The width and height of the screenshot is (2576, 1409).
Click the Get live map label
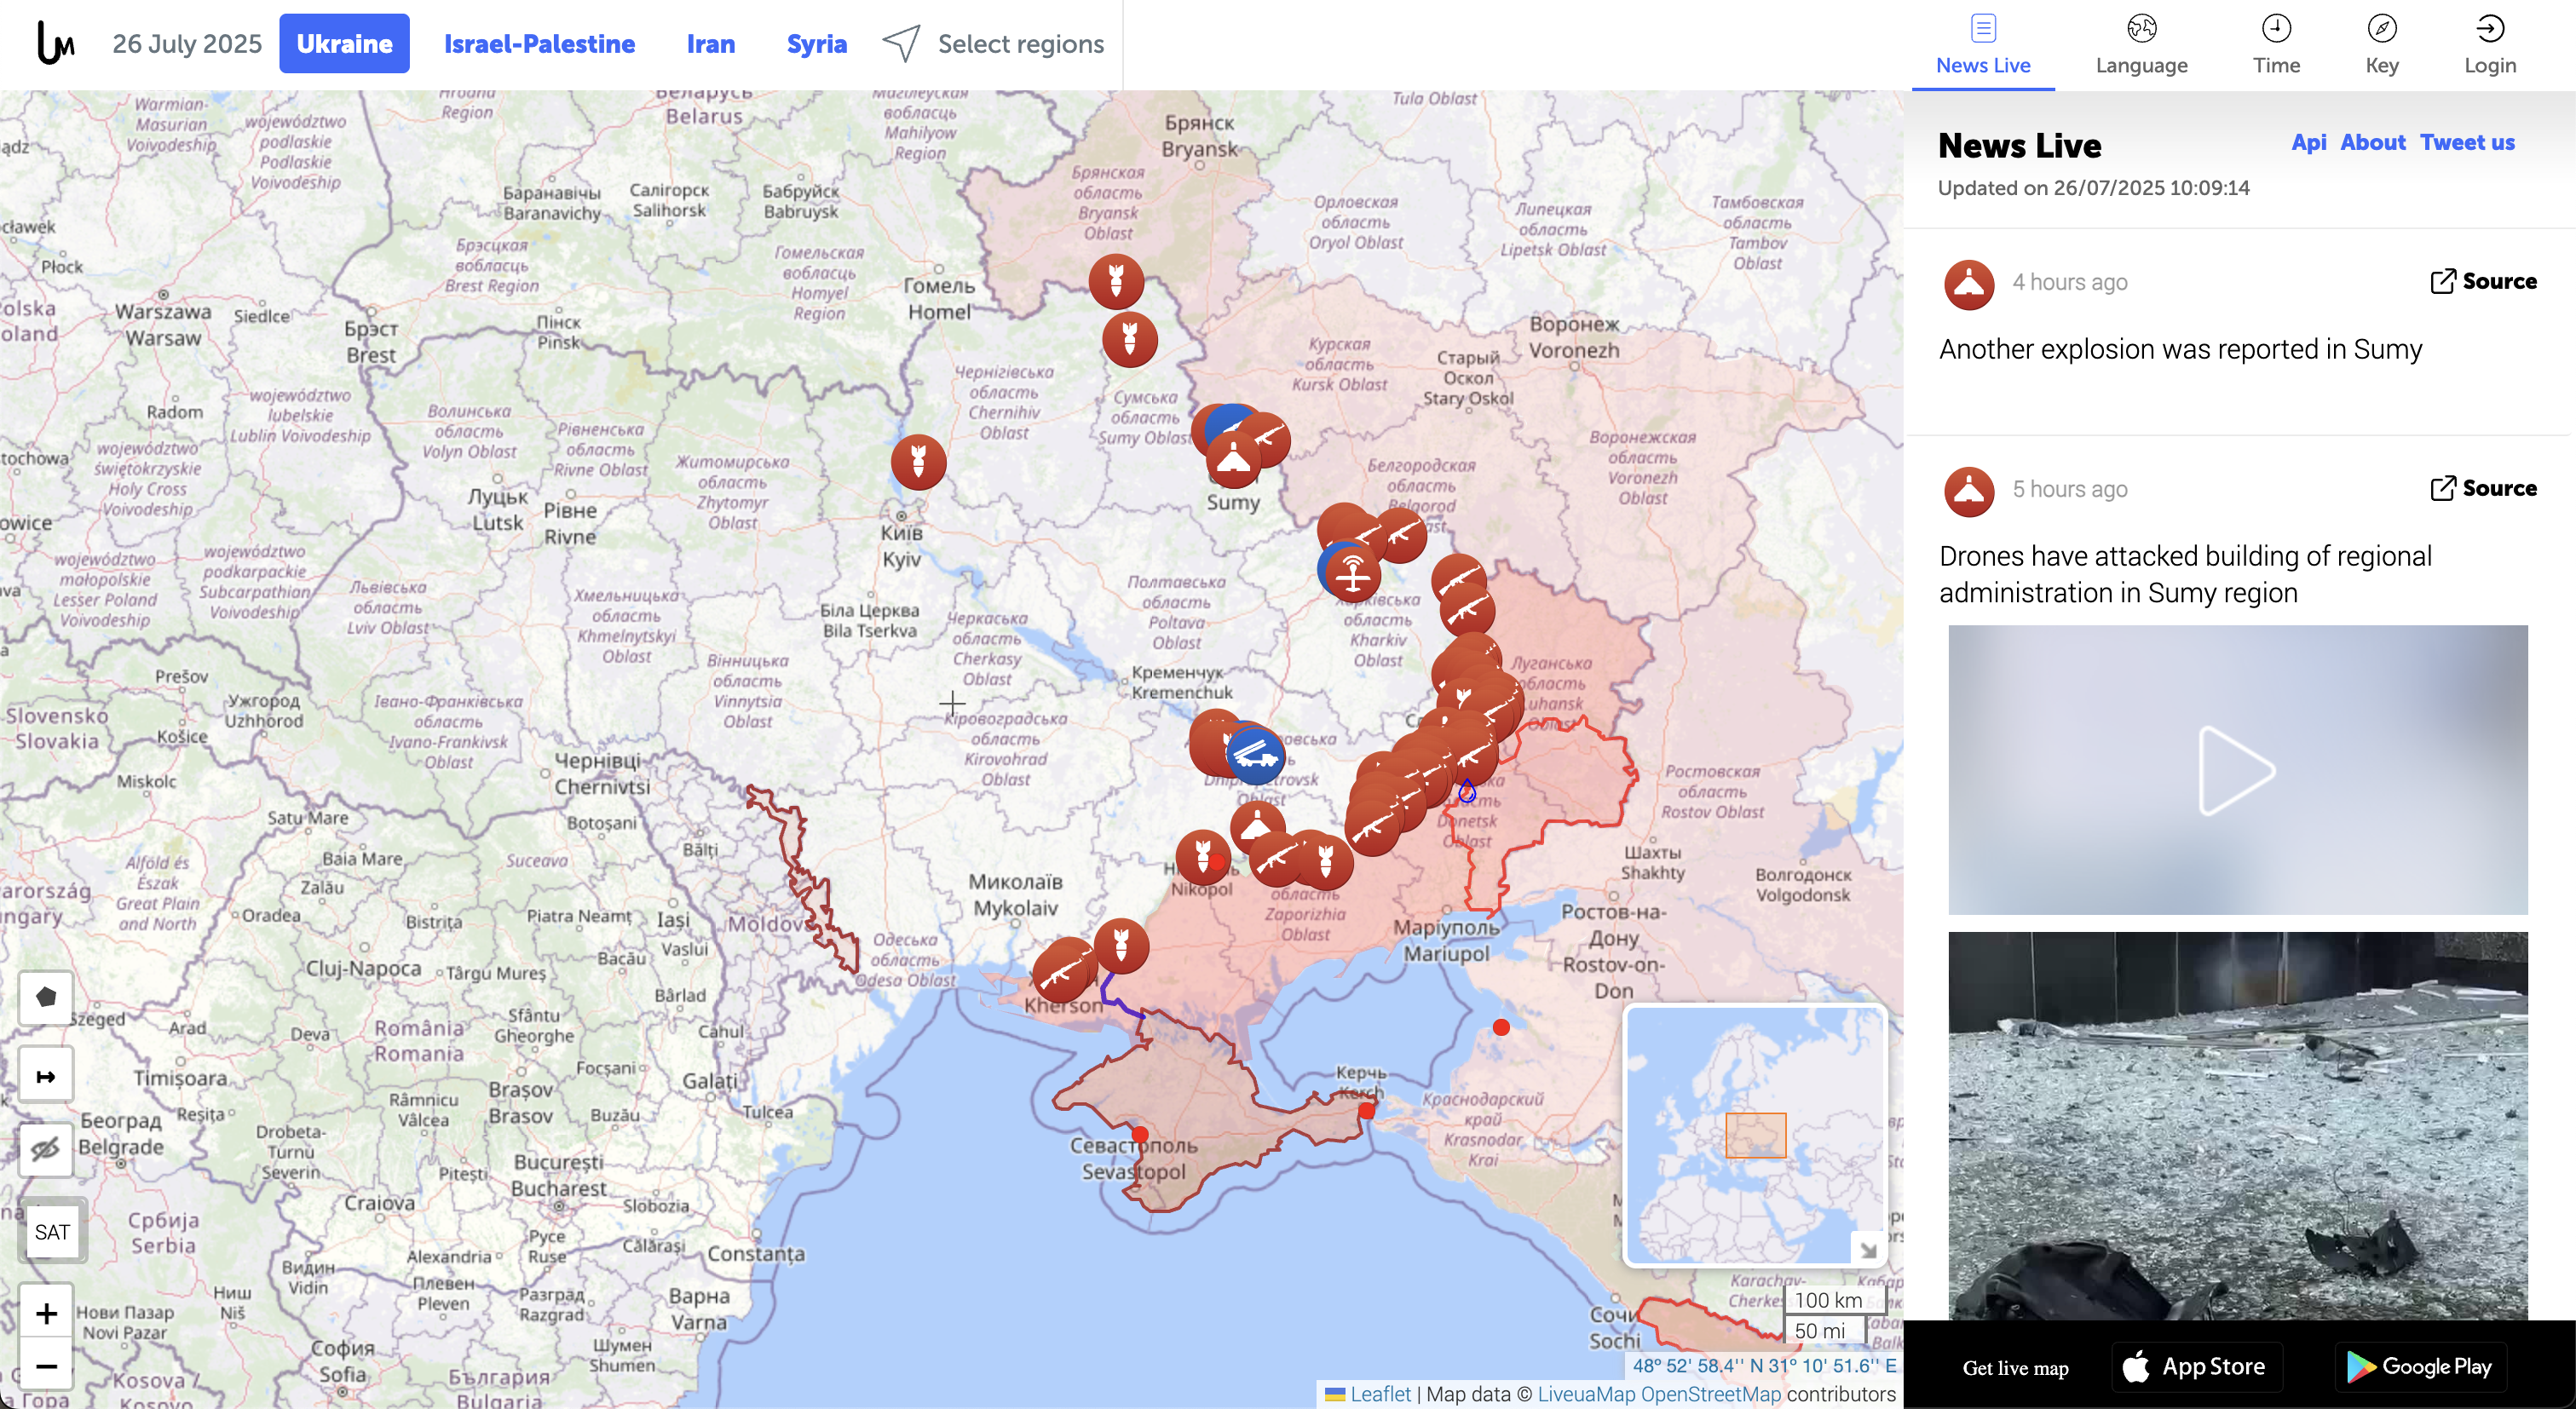pyautogui.click(x=2015, y=1368)
